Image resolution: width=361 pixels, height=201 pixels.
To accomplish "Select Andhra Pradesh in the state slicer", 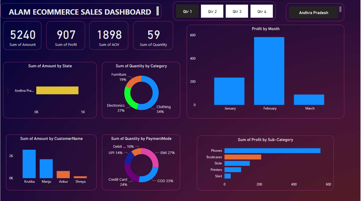I will point(313,13).
